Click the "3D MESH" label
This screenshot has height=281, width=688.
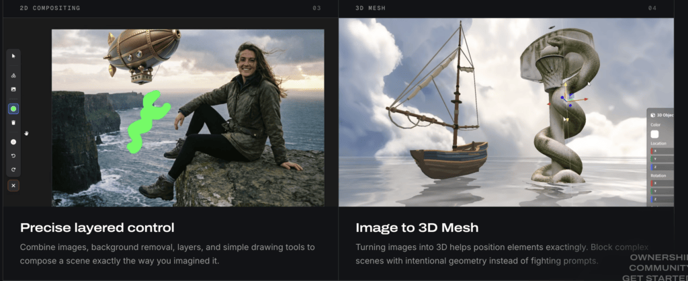(370, 8)
